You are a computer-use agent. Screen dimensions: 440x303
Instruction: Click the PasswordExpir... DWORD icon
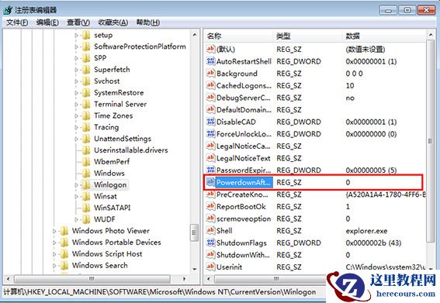210,170
